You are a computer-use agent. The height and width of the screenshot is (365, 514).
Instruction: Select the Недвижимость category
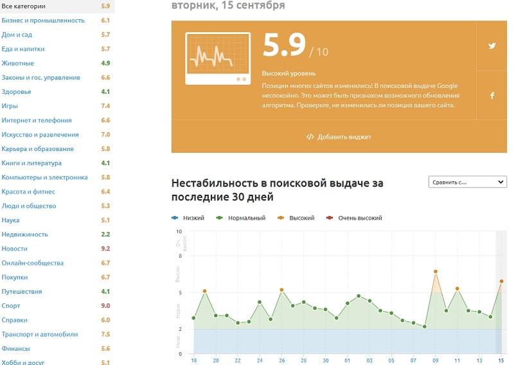tap(25, 235)
